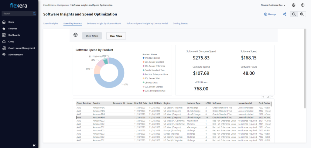Click the filter icon above the table
Image resolution: width=311 pixels, height=148 pixels.
click(263, 97)
